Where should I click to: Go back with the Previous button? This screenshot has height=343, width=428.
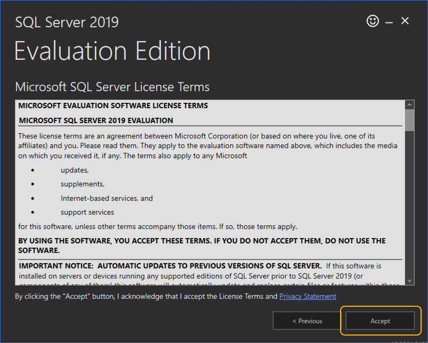307,321
